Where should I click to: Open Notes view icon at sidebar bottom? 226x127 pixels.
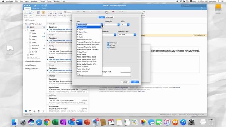pyautogui.click(x=43, y=111)
